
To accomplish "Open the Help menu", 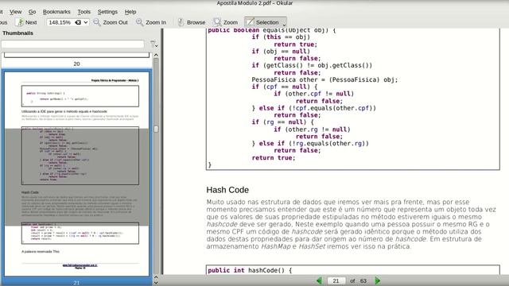I will click(130, 12).
